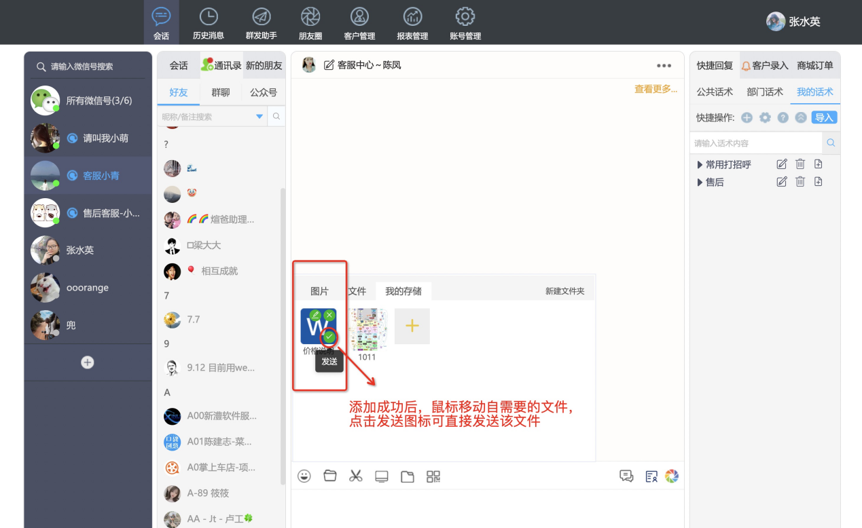Select the ooorange account
862x528 pixels.
88,288
